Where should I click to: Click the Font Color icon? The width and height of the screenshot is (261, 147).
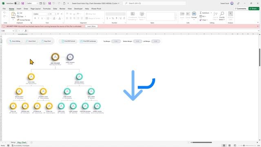click(60, 18)
